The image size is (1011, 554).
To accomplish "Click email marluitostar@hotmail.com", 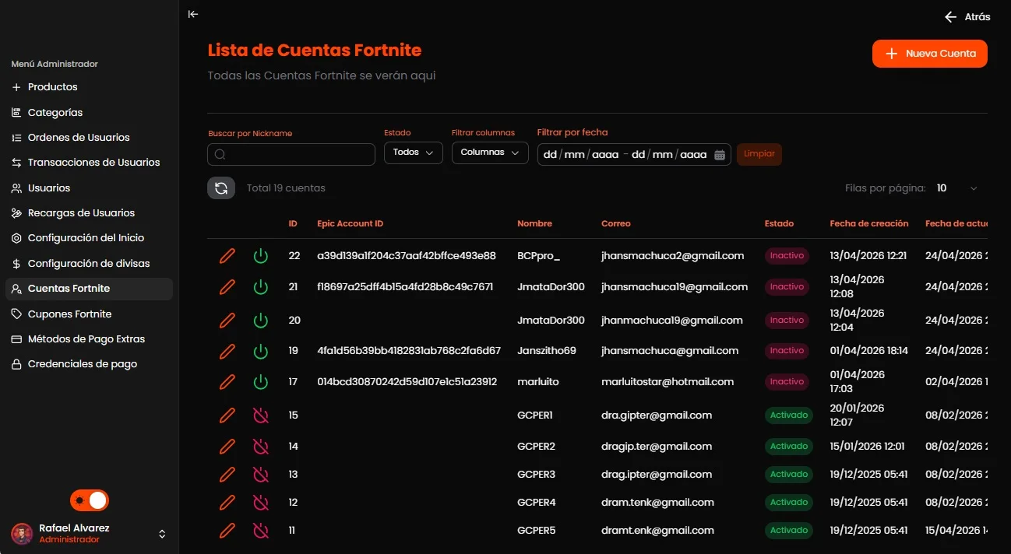I will click(x=668, y=382).
